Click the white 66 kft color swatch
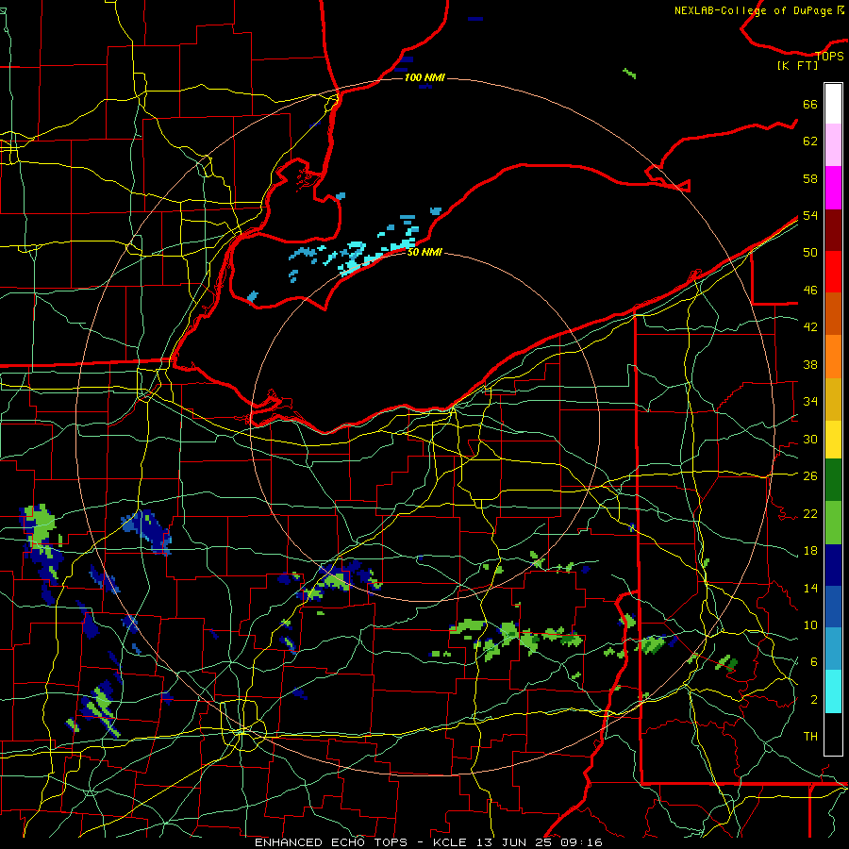Image resolution: width=849 pixels, height=849 pixels. pos(833,104)
